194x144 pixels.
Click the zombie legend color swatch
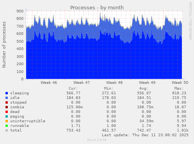[x=7, y=107]
